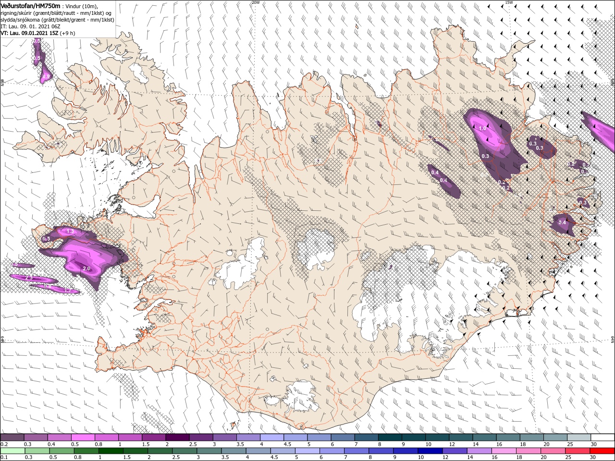Click the '20W' longitude label
This screenshot has height=461, width=615.
pyautogui.click(x=256, y=2)
